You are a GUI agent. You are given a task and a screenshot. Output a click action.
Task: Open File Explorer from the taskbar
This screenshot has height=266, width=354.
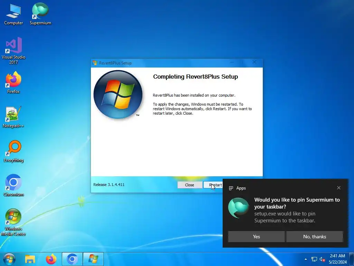point(30,259)
